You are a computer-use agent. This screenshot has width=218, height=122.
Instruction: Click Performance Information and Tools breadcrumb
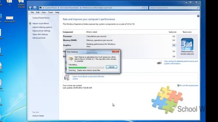(x=97, y=8)
